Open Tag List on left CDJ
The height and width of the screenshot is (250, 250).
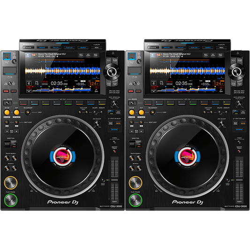coord(56,47)
